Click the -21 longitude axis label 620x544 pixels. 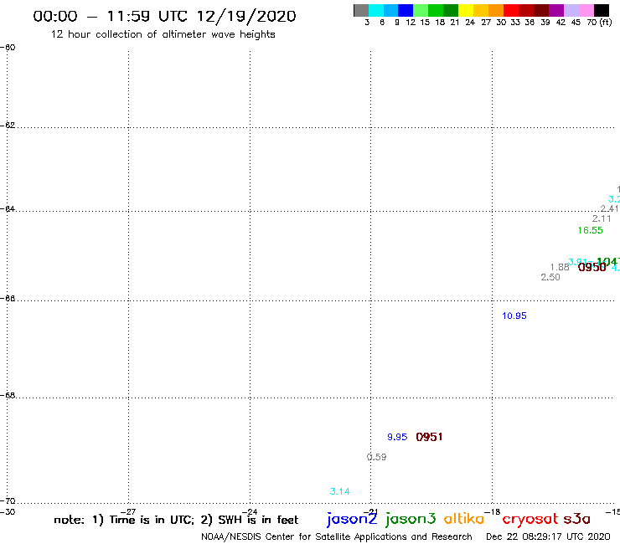tap(370, 512)
